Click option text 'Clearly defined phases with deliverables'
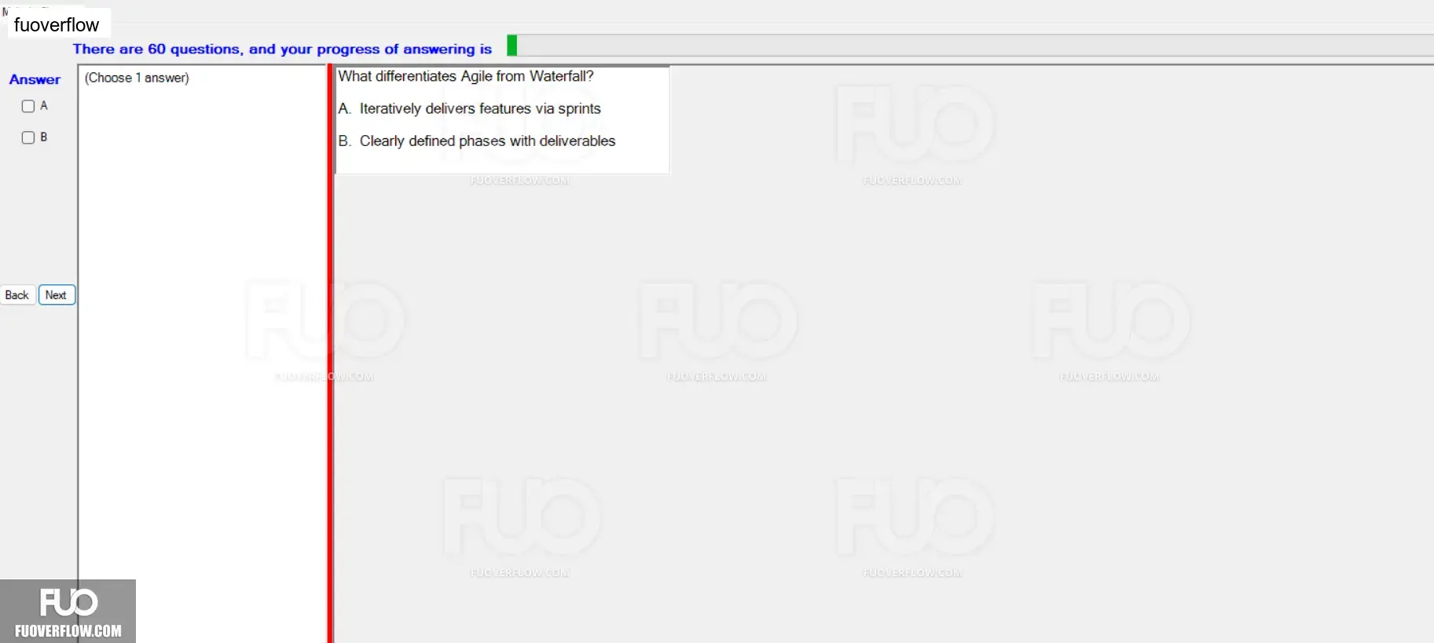The image size is (1434, 643). click(x=487, y=141)
